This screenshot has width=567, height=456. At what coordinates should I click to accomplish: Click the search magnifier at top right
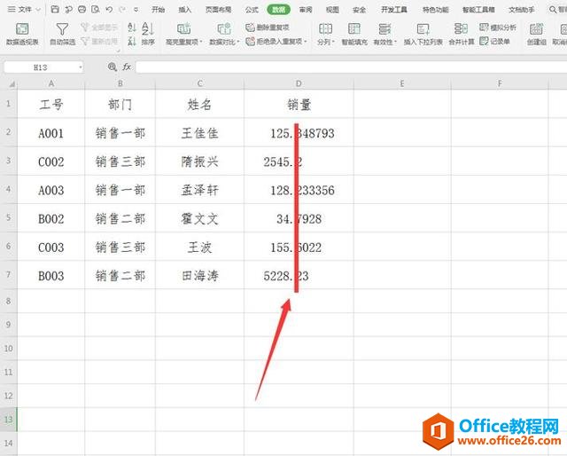coord(553,10)
